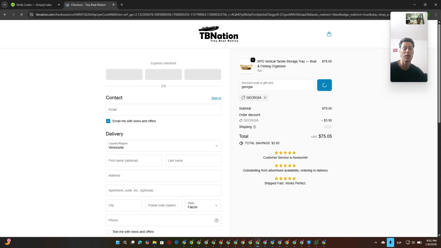This screenshot has width=441, height=248.
Task: Uncheck Email me with news and offers
Action: 108,121
